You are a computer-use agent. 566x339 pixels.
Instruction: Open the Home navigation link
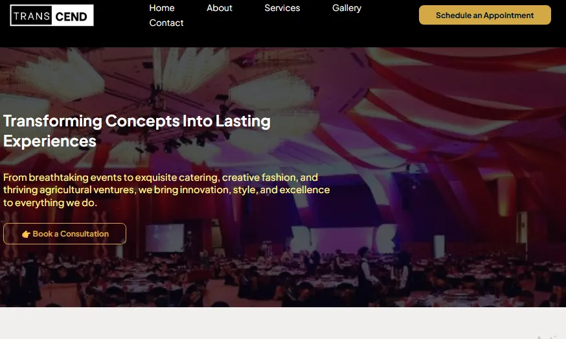point(162,8)
